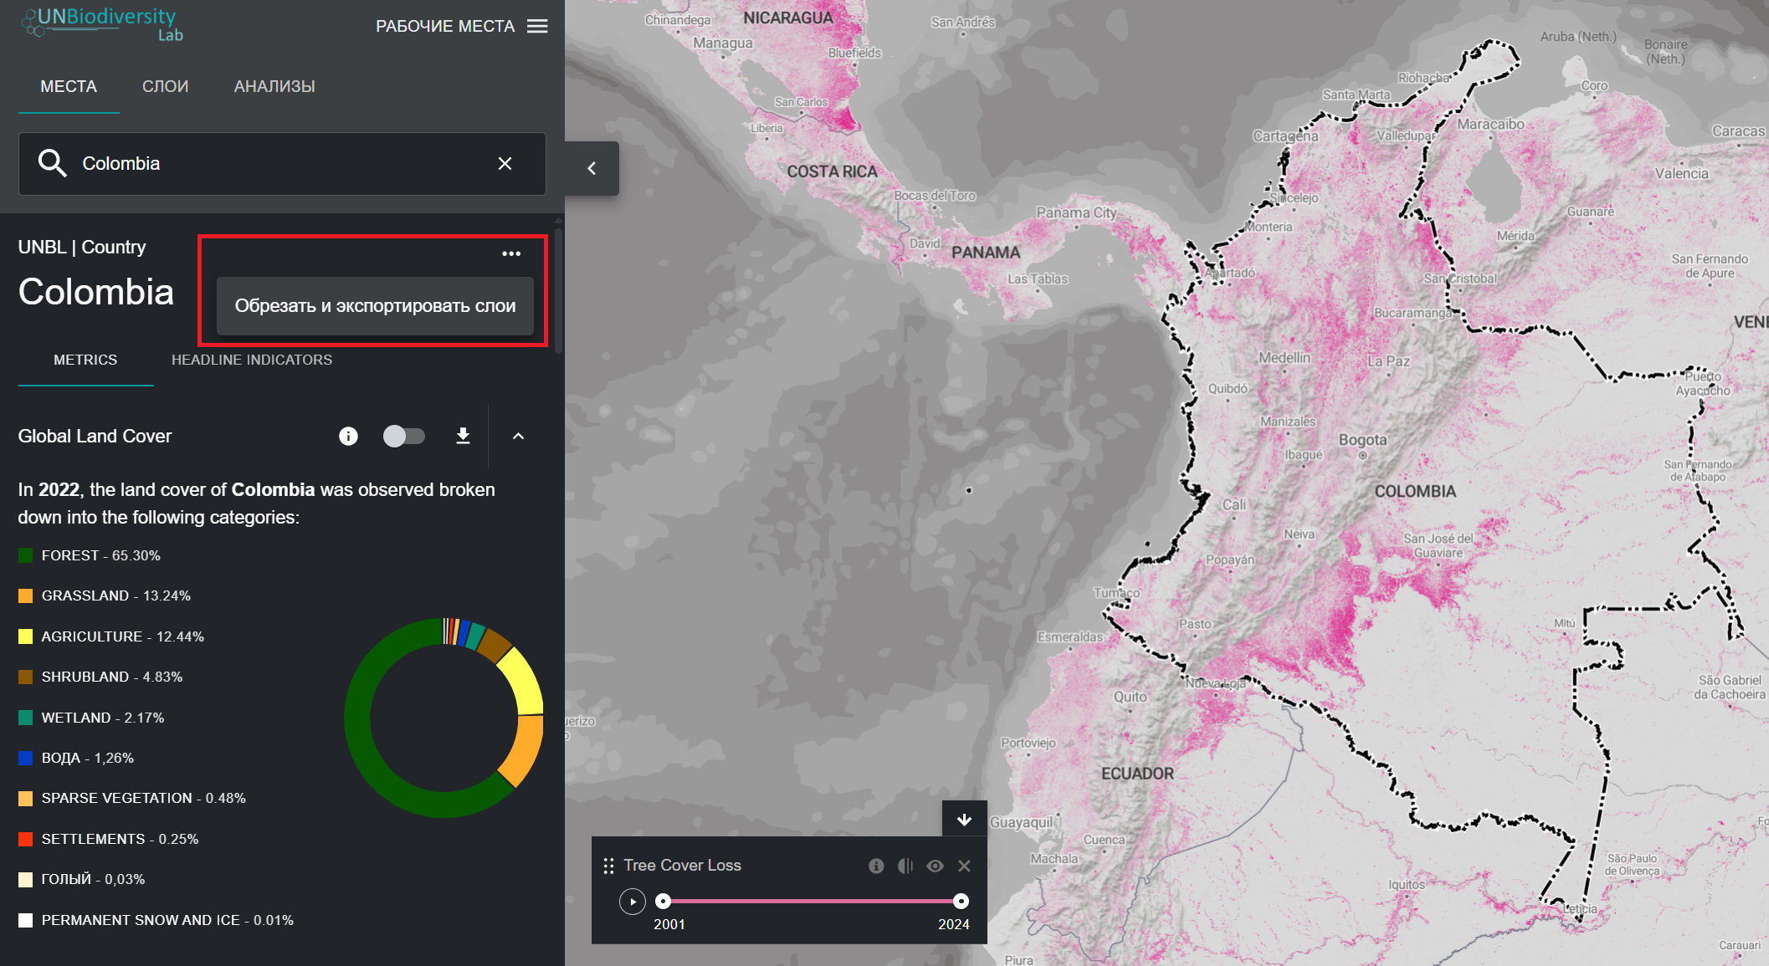Clear the Colombia search field
1769x966 pixels.
[x=505, y=163]
